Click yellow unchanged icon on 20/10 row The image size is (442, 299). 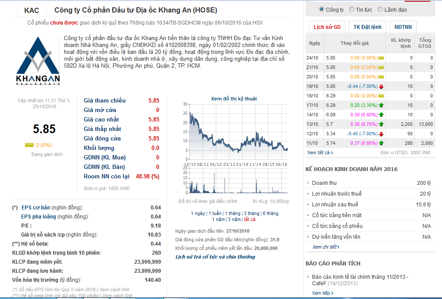[381, 77]
